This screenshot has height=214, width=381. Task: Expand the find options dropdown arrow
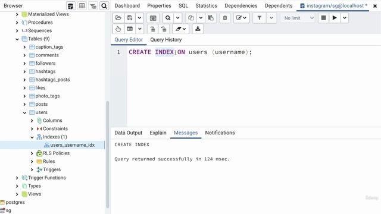[x=177, y=18]
